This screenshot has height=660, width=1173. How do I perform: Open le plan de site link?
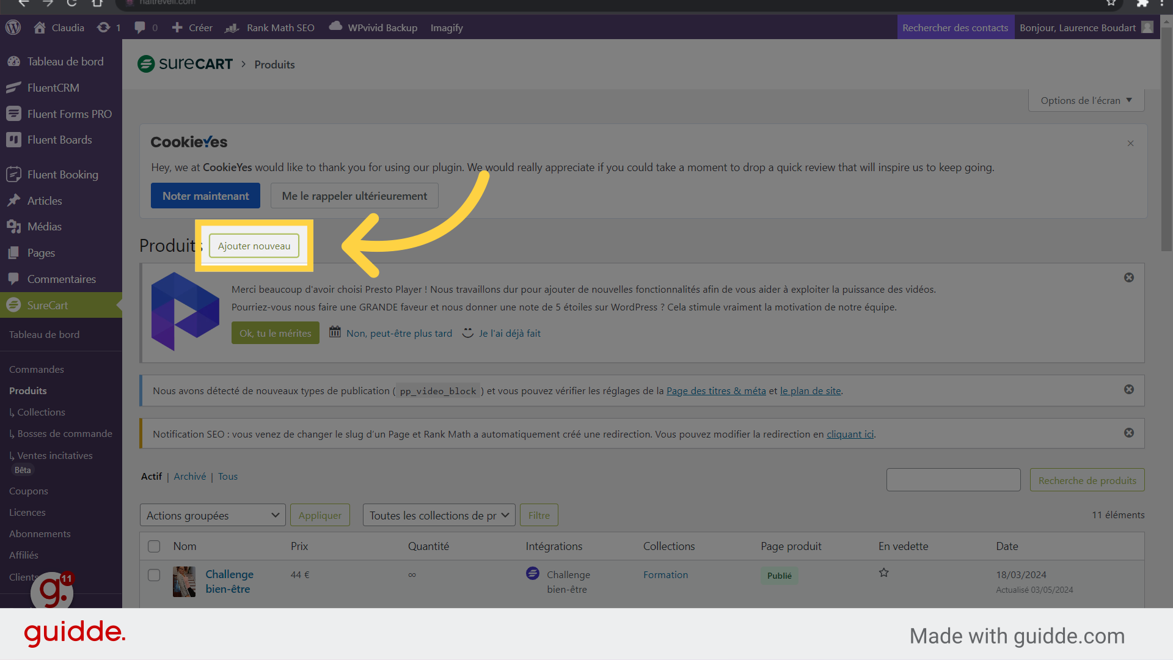pyautogui.click(x=810, y=391)
